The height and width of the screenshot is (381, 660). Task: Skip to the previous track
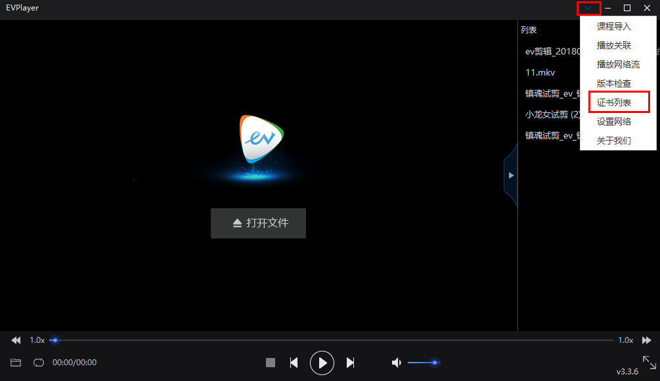(294, 363)
